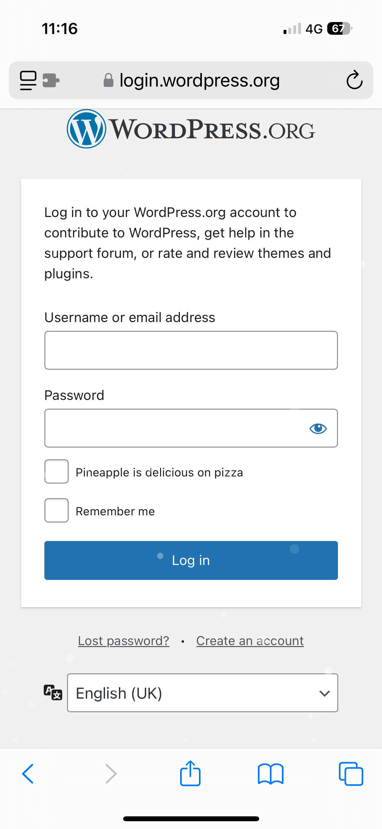The image size is (382, 829).
Task: Tap the extensions puzzle piece icon
Action: (51, 80)
